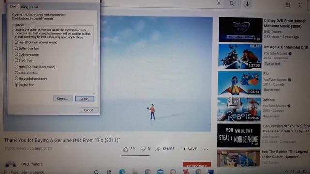Click the DVD Trailers channel avatar
310x174 pixels.
click(11, 164)
